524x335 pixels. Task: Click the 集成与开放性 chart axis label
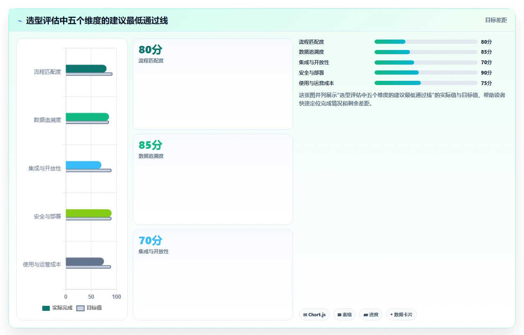click(45, 168)
